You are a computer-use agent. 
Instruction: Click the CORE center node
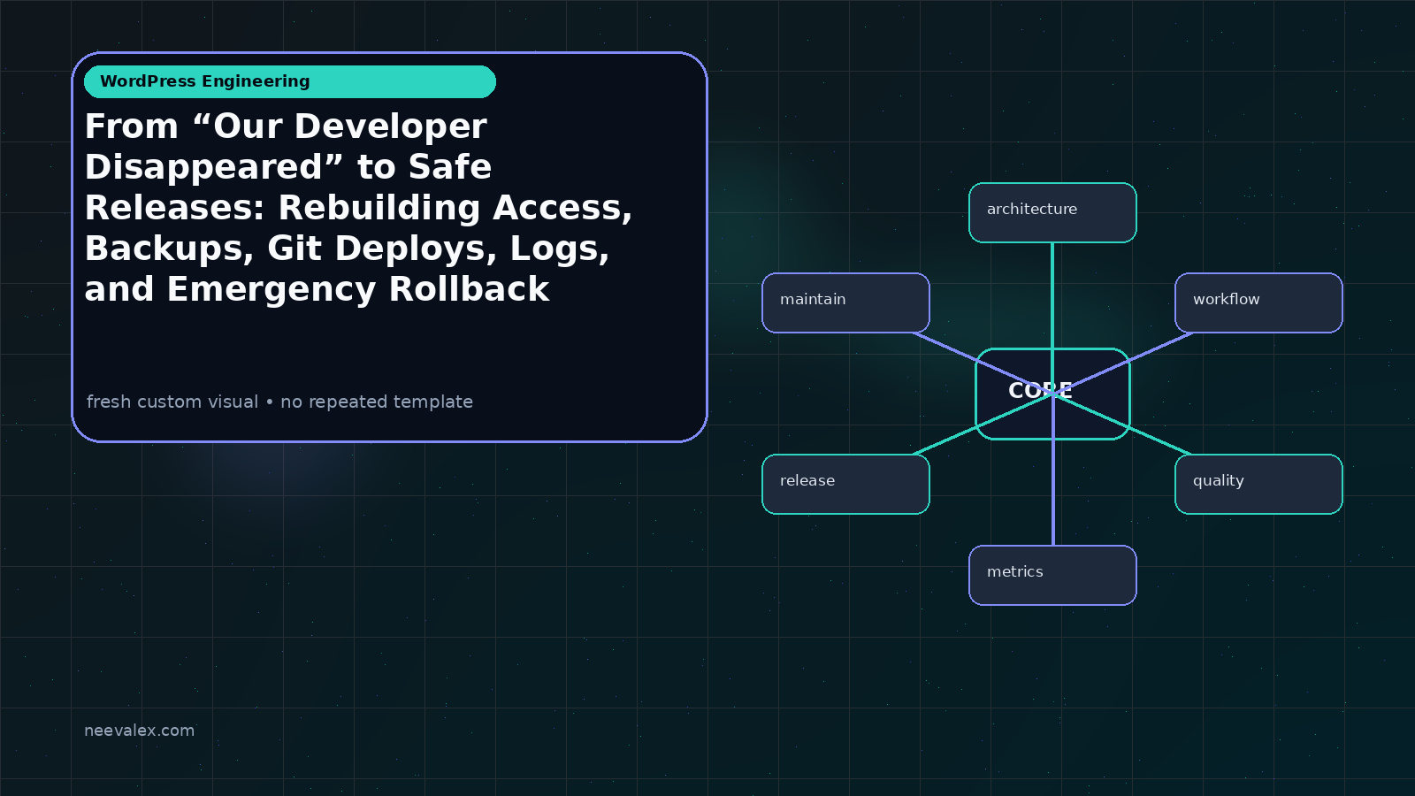[1052, 394]
